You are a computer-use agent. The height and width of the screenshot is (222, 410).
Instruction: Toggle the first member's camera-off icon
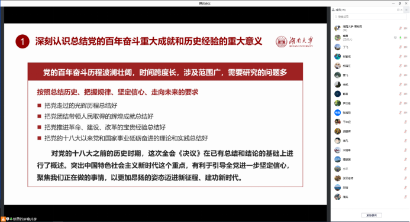tap(405, 28)
